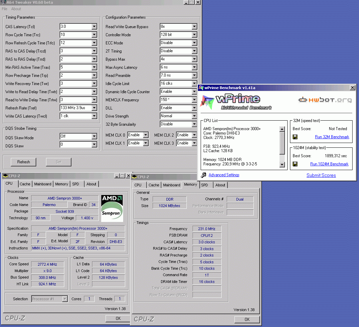Click the Revision DH8-E3 value
This screenshot has width=359, height=327.
(x=116, y=242)
